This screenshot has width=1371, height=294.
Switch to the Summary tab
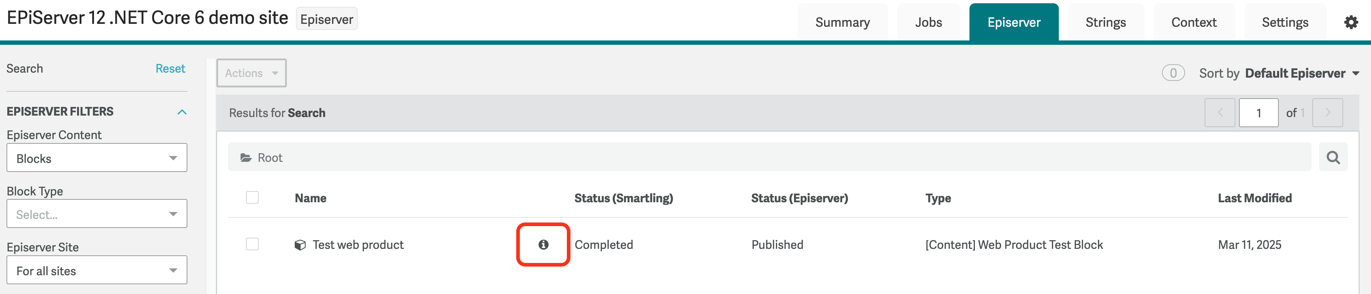(x=842, y=22)
